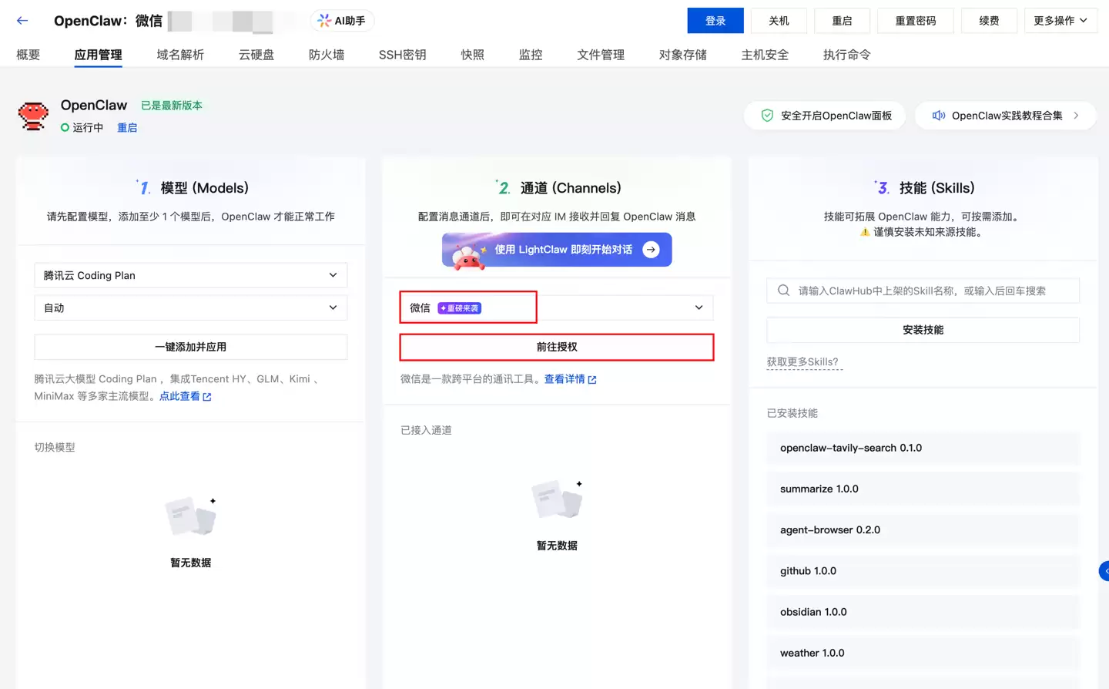1109x689 pixels.
Task: Click the shield icon on 安全开启OpenClaw面板
Action: click(x=767, y=115)
